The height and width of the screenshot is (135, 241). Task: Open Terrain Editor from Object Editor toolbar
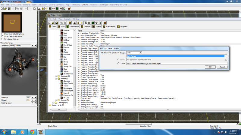pos(75,23)
